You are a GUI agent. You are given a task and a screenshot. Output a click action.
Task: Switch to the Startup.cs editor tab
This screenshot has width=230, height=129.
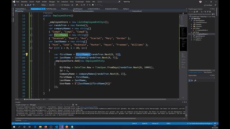[x=126, y=9]
